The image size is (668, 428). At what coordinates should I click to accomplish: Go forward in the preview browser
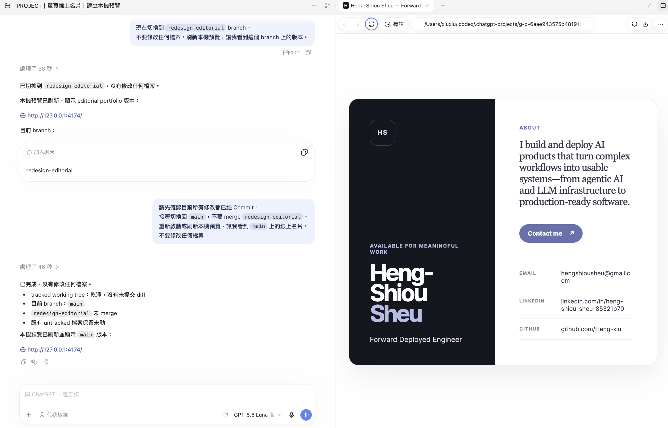[x=357, y=24]
